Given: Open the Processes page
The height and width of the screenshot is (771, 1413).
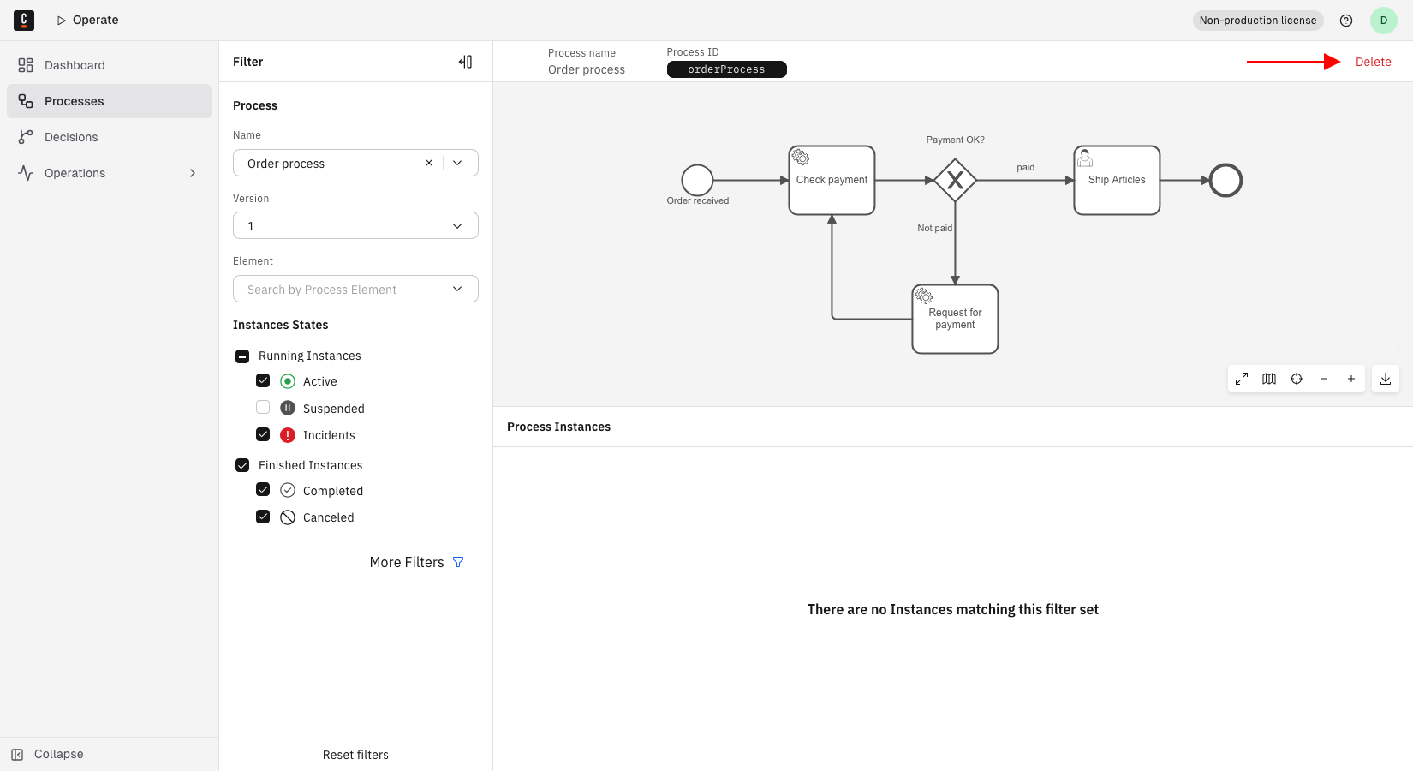Looking at the screenshot, I should pos(109,101).
